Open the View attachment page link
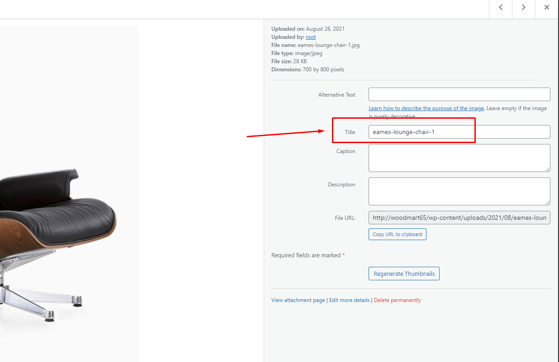 point(298,300)
